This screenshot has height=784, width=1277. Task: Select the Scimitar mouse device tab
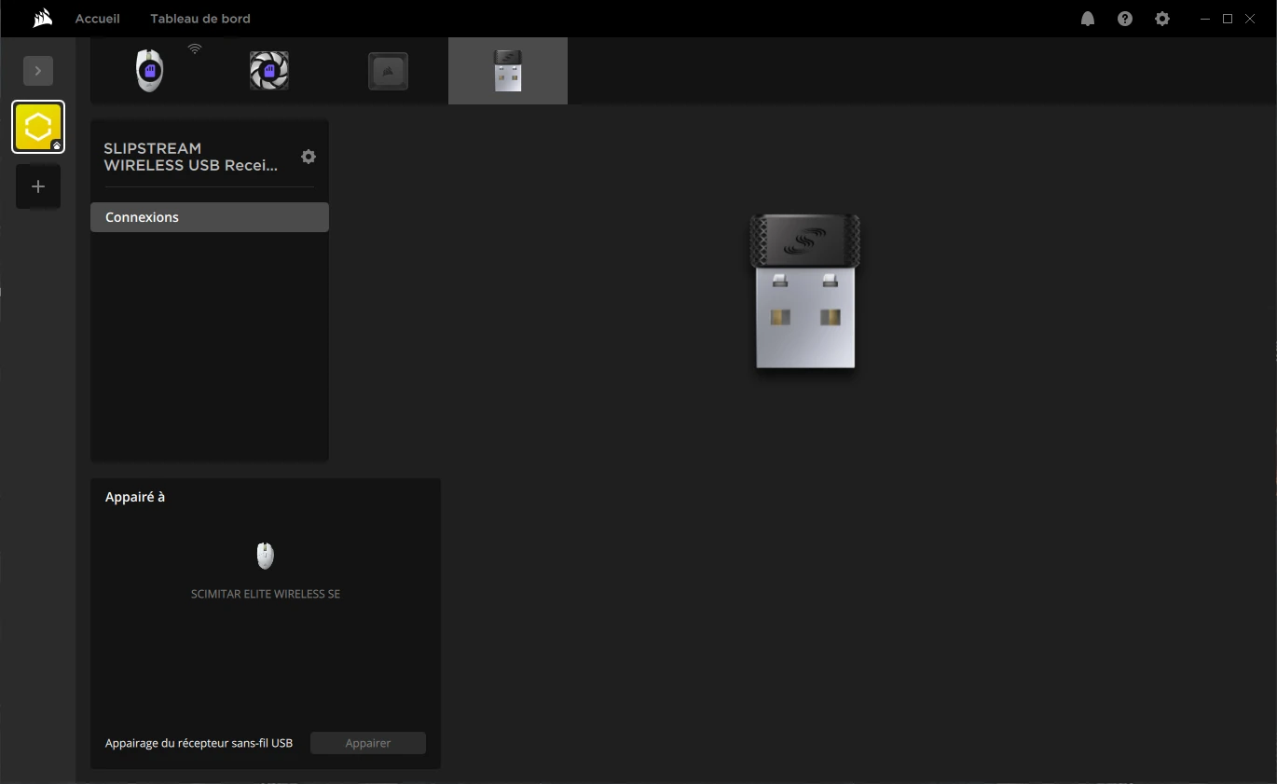150,71
